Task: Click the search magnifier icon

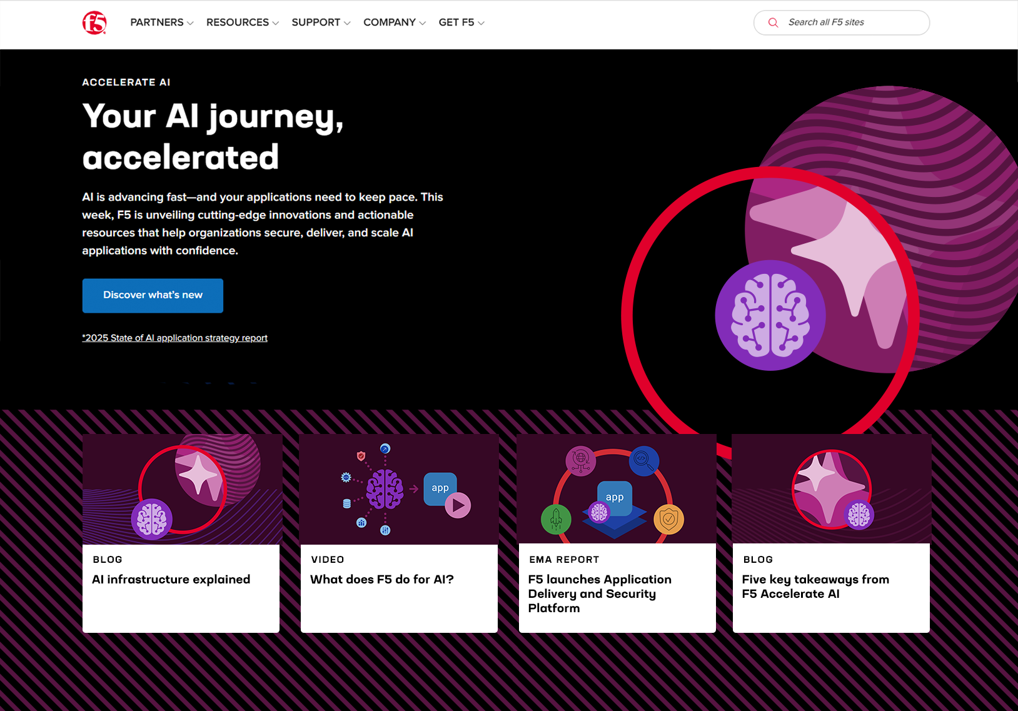Action: pyautogui.click(x=773, y=23)
